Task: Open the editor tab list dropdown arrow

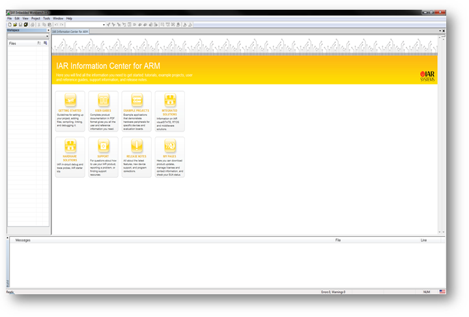Action: (x=440, y=31)
